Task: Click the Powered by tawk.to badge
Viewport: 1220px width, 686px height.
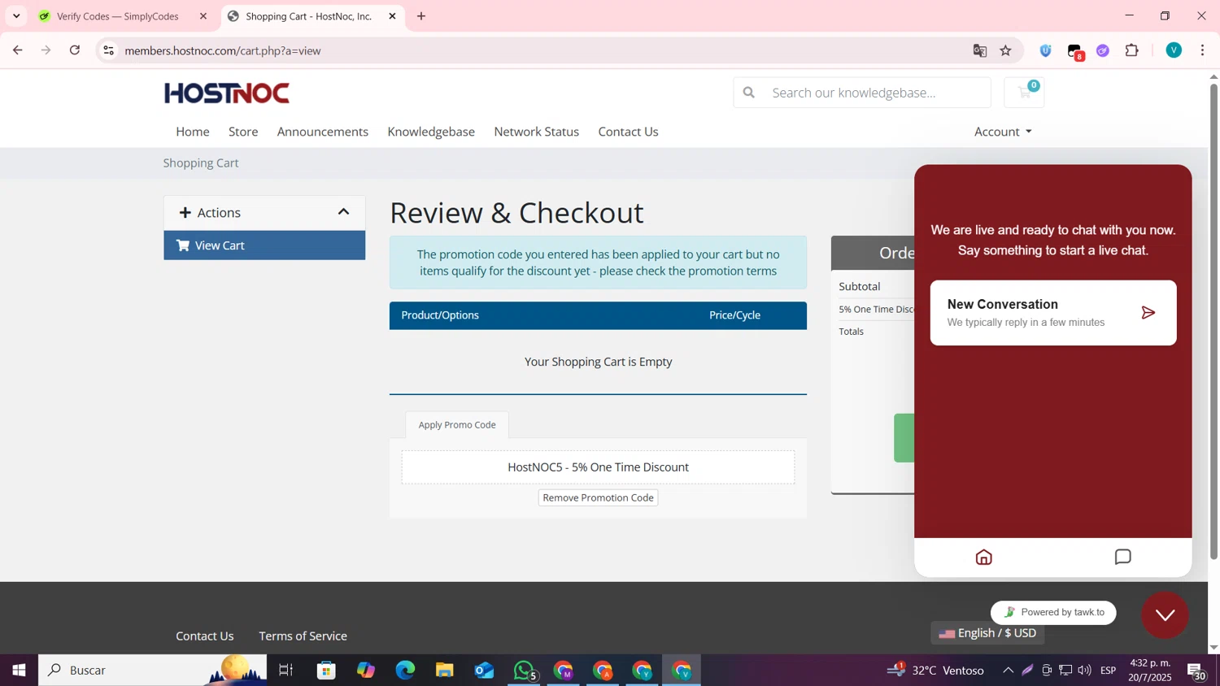Action: click(x=1053, y=613)
